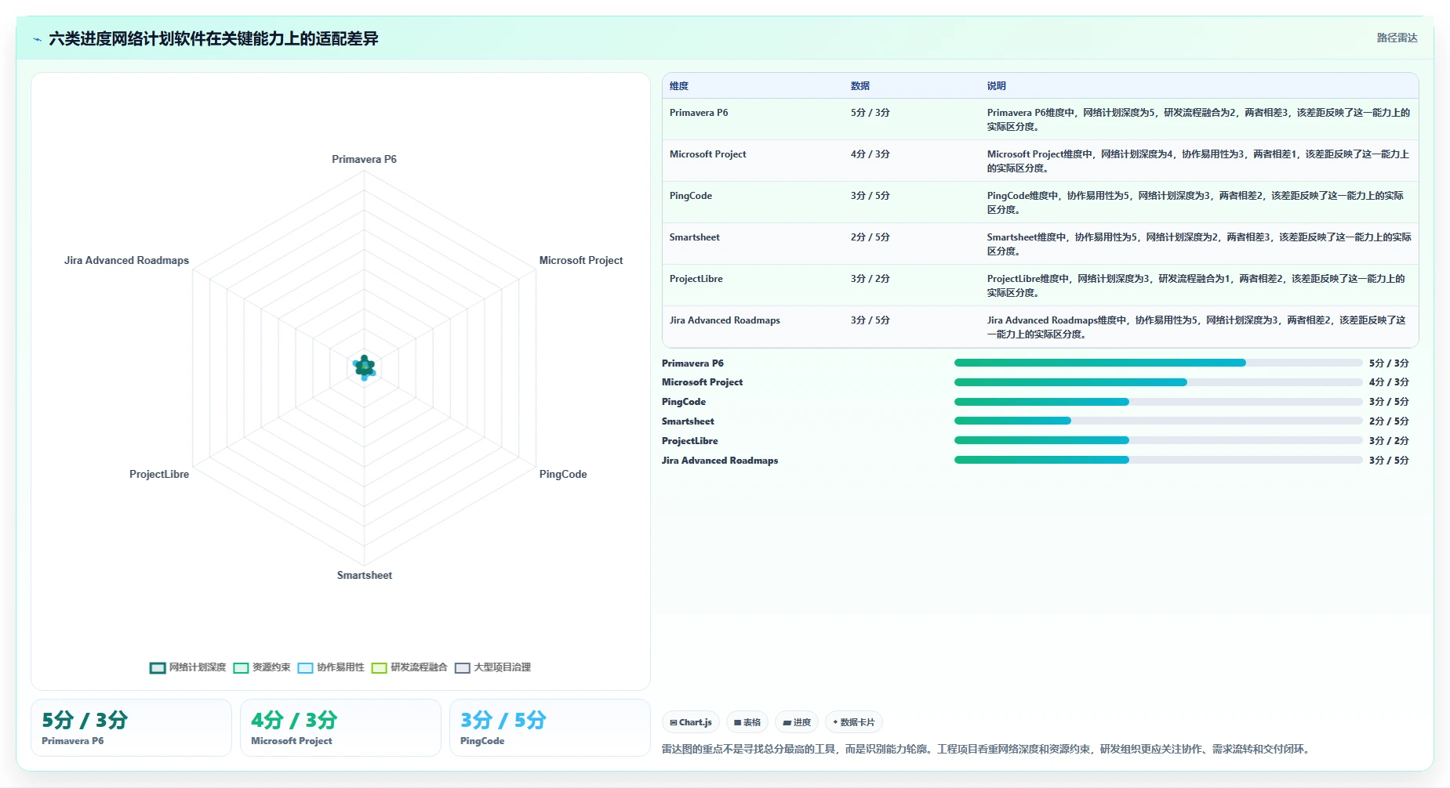Click the ProjectLibre progress bar
This screenshot has height=788, width=1450.
(1158, 440)
